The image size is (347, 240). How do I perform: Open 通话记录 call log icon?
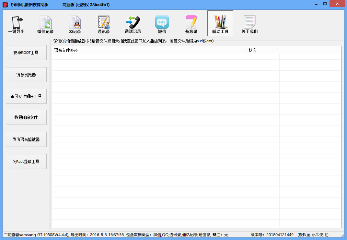[133, 23]
